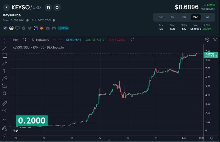
Task: Click the Min value in red
Action: (x=117, y=40)
